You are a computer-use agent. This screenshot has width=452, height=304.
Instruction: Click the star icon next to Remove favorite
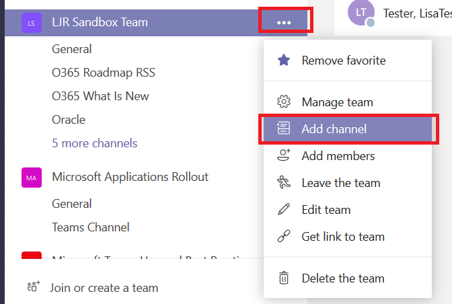click(284, 61)
